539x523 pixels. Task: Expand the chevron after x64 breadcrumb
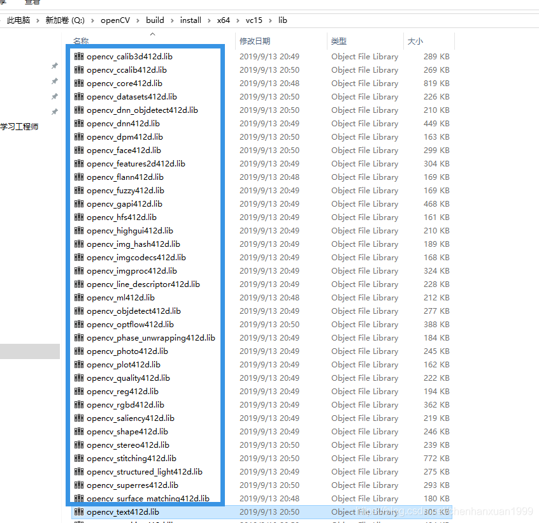point(238,20)
